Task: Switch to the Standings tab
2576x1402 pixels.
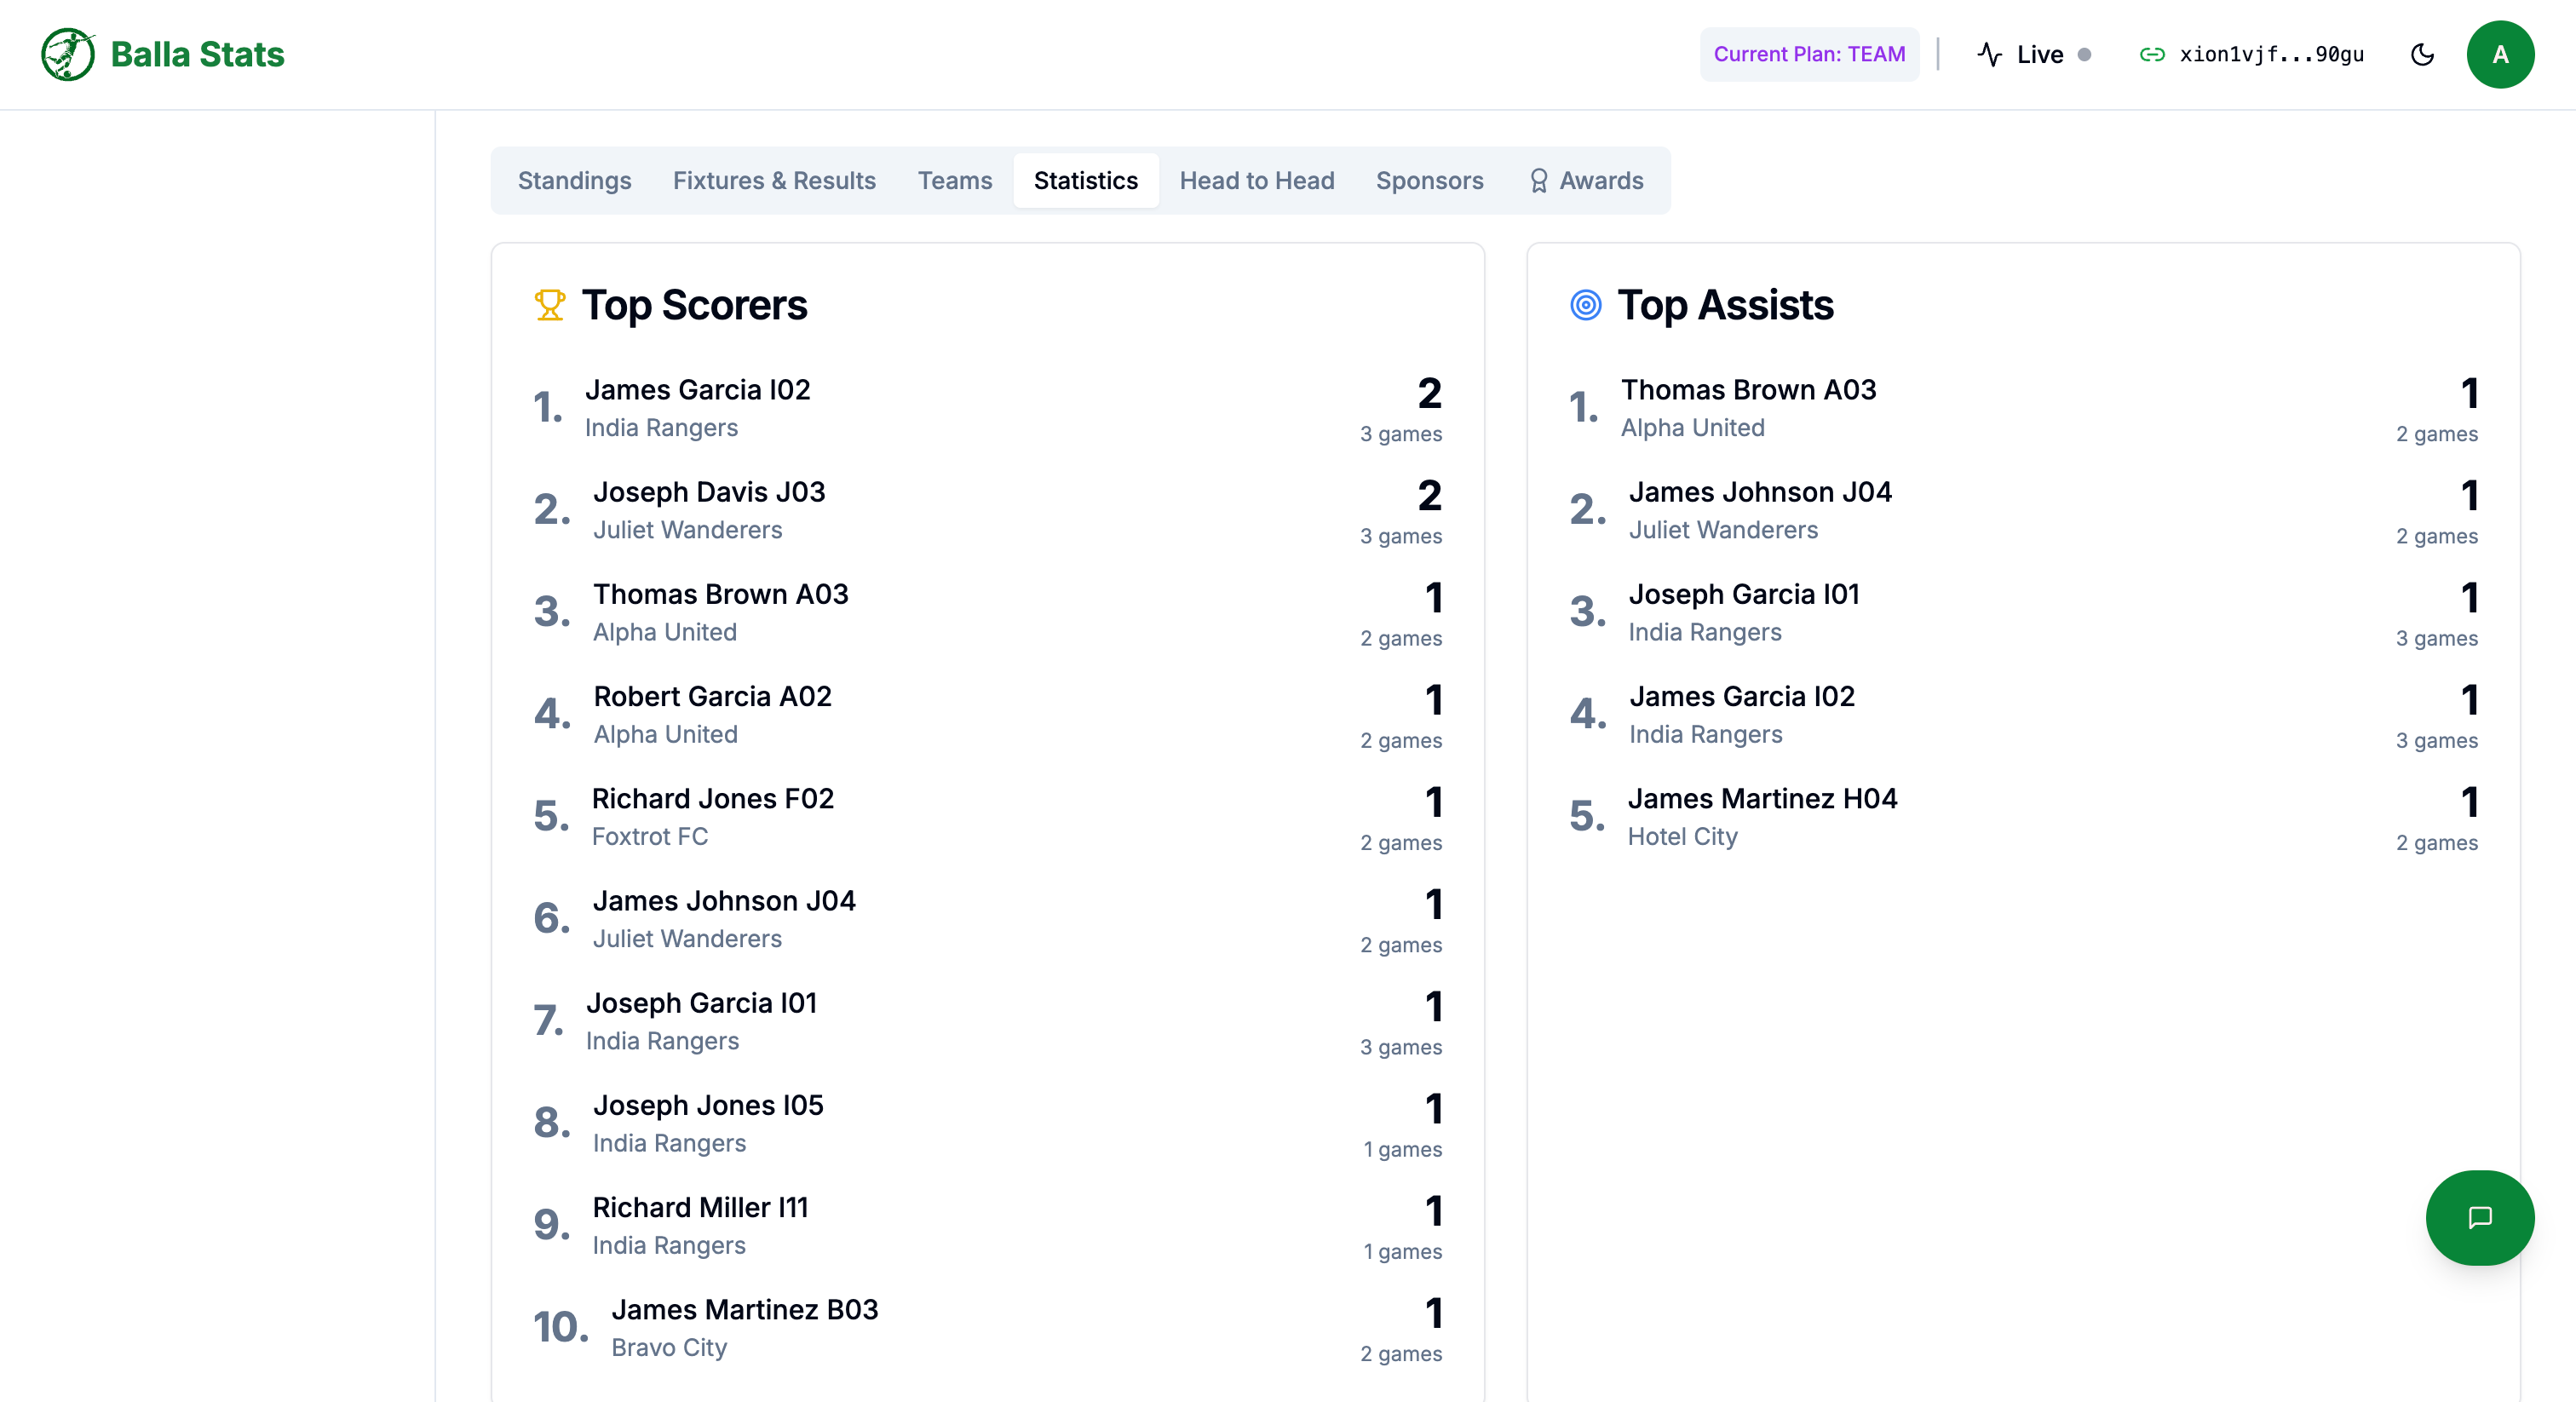Action: (574, 180)
